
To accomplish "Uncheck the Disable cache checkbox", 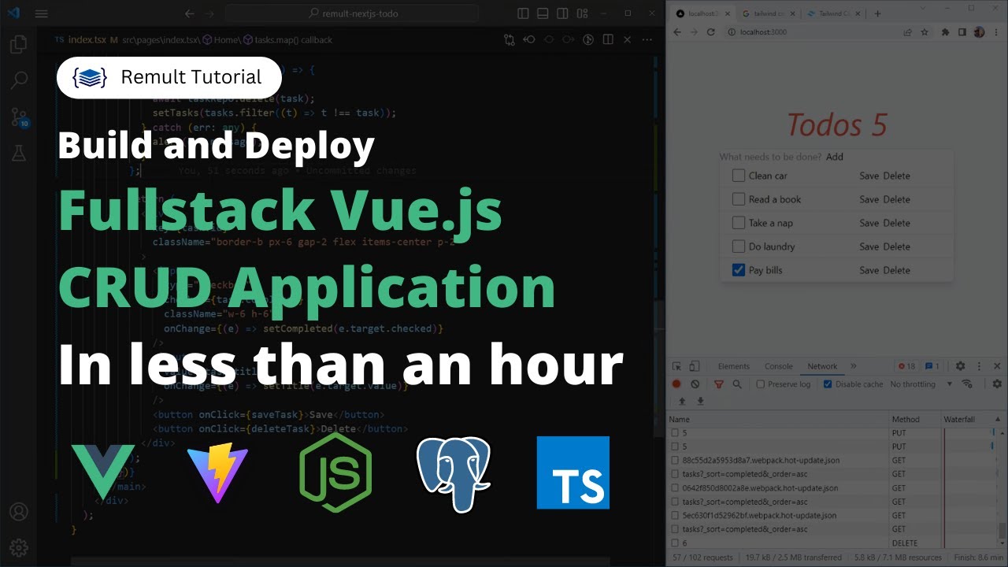I will click(x=828, y=384).
